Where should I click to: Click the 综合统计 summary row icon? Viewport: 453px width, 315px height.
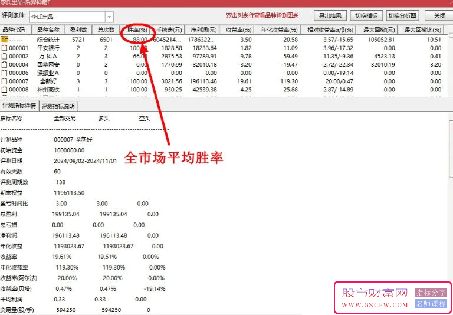(4, 40)
